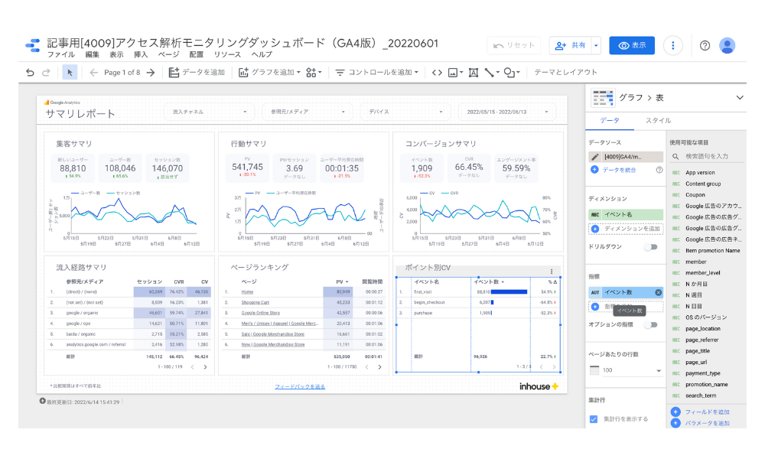Viewport: 765px width, 459px height.
Task: Click the table chart type icon
Action: pos(603,98)
